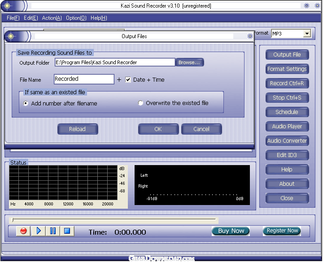Click the File Name input field
The image size is (323, 262).
[x=84, y=79]
